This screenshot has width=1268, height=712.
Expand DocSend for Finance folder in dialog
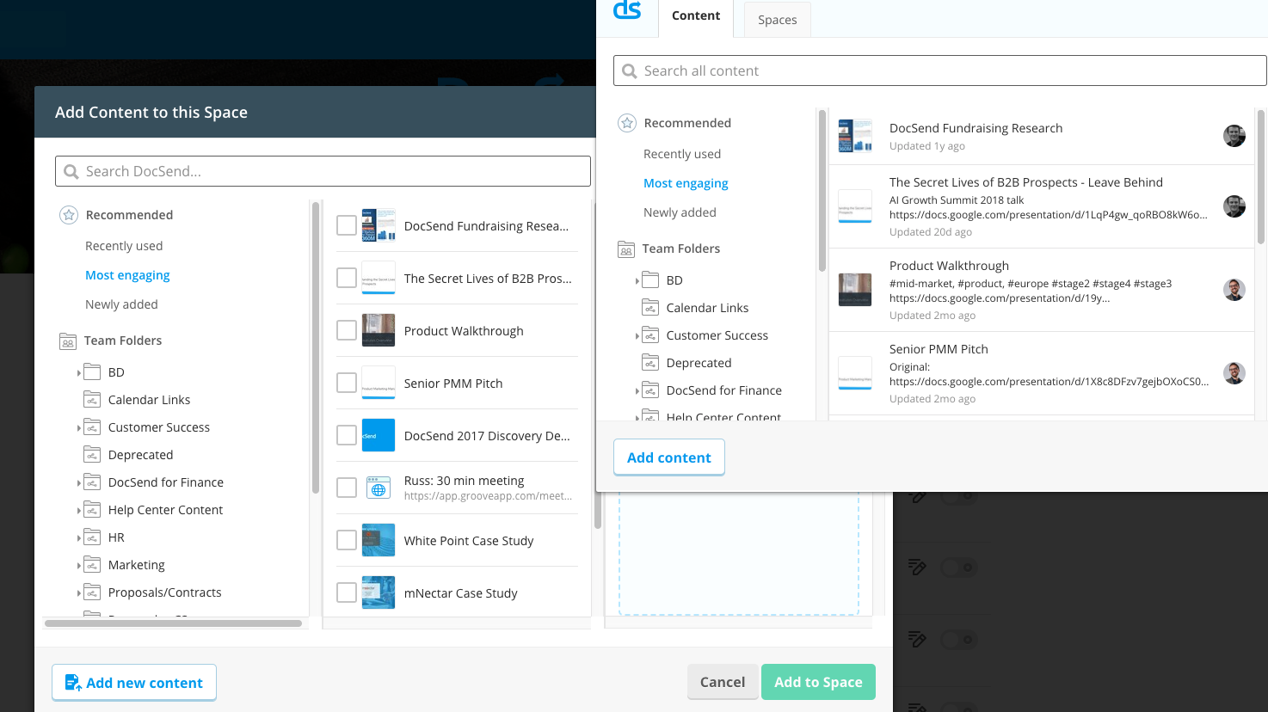78,483
